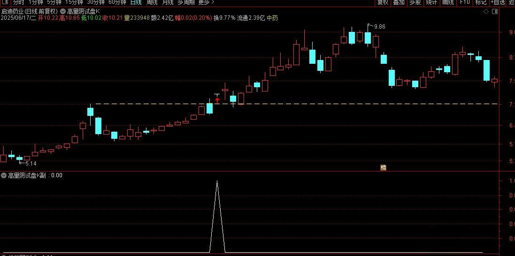Click the high price 高10.65
The image size is (515, 256).
69,18
